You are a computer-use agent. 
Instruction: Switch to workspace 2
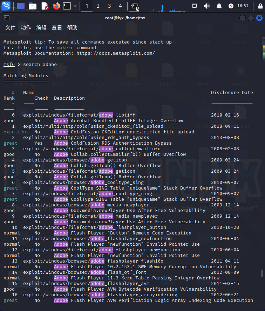tap(98, 6)
